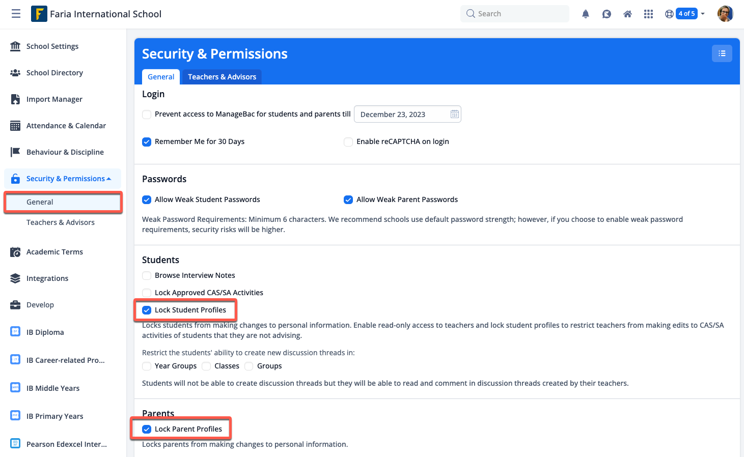Go to Attendance & Calendar settings

tap(66, 126)
